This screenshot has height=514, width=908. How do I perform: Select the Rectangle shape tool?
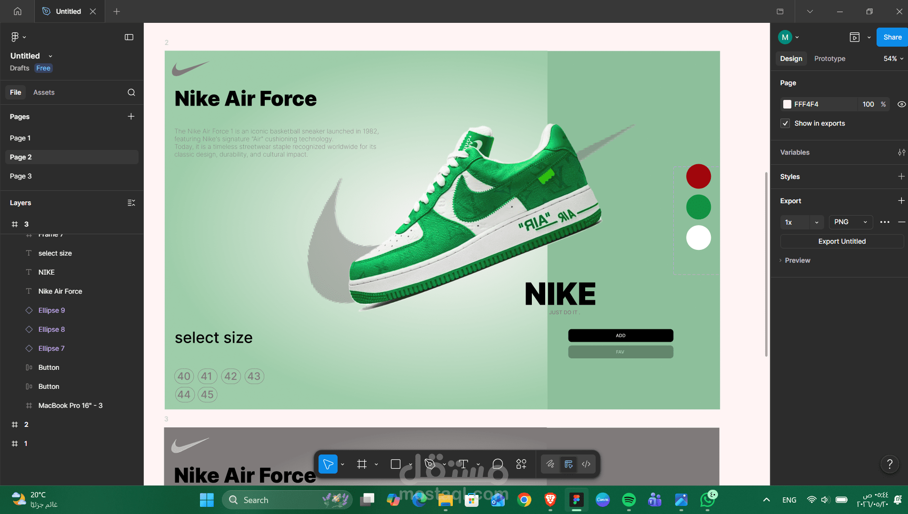click(x=396, y=464)
